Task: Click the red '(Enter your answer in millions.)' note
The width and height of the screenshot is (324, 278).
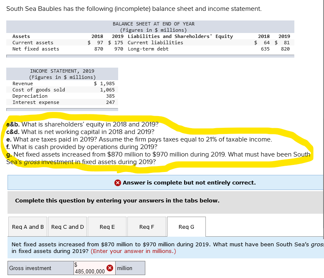Action: coord(133,251)
